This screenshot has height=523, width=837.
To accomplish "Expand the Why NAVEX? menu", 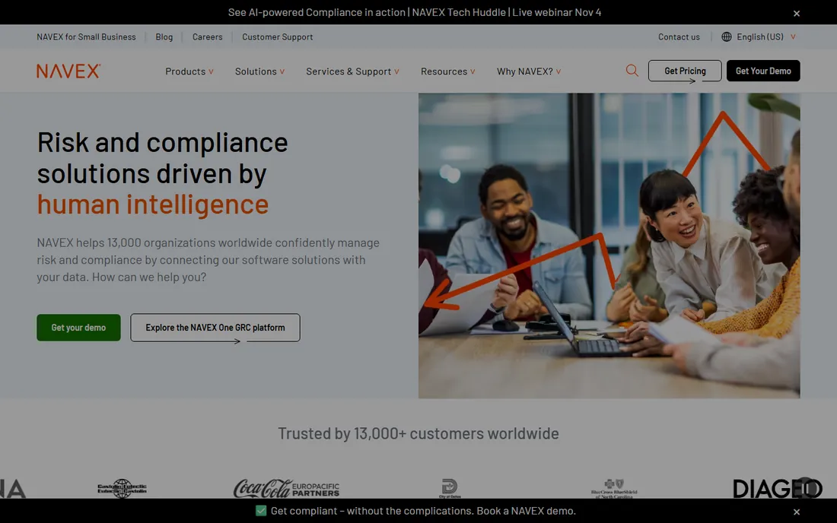I will (x=529, y=71).
